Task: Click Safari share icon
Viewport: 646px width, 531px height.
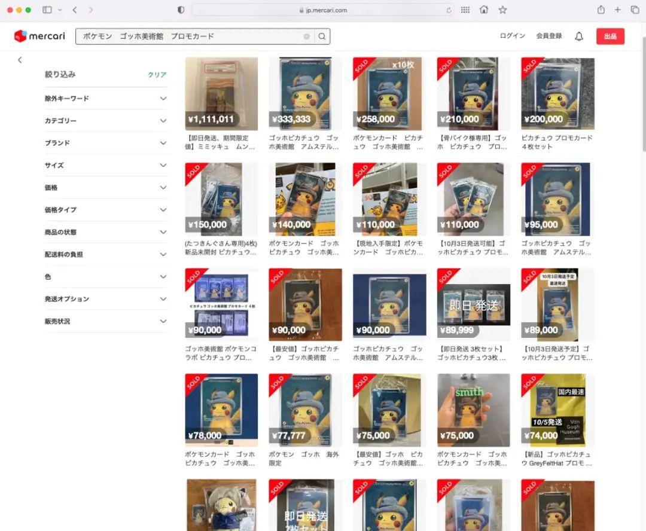Action: (601, 10)
